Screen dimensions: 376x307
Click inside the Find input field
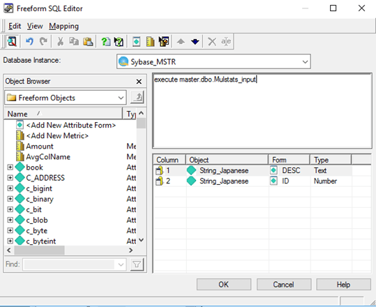pyautogui.click(x=69, y=264)
